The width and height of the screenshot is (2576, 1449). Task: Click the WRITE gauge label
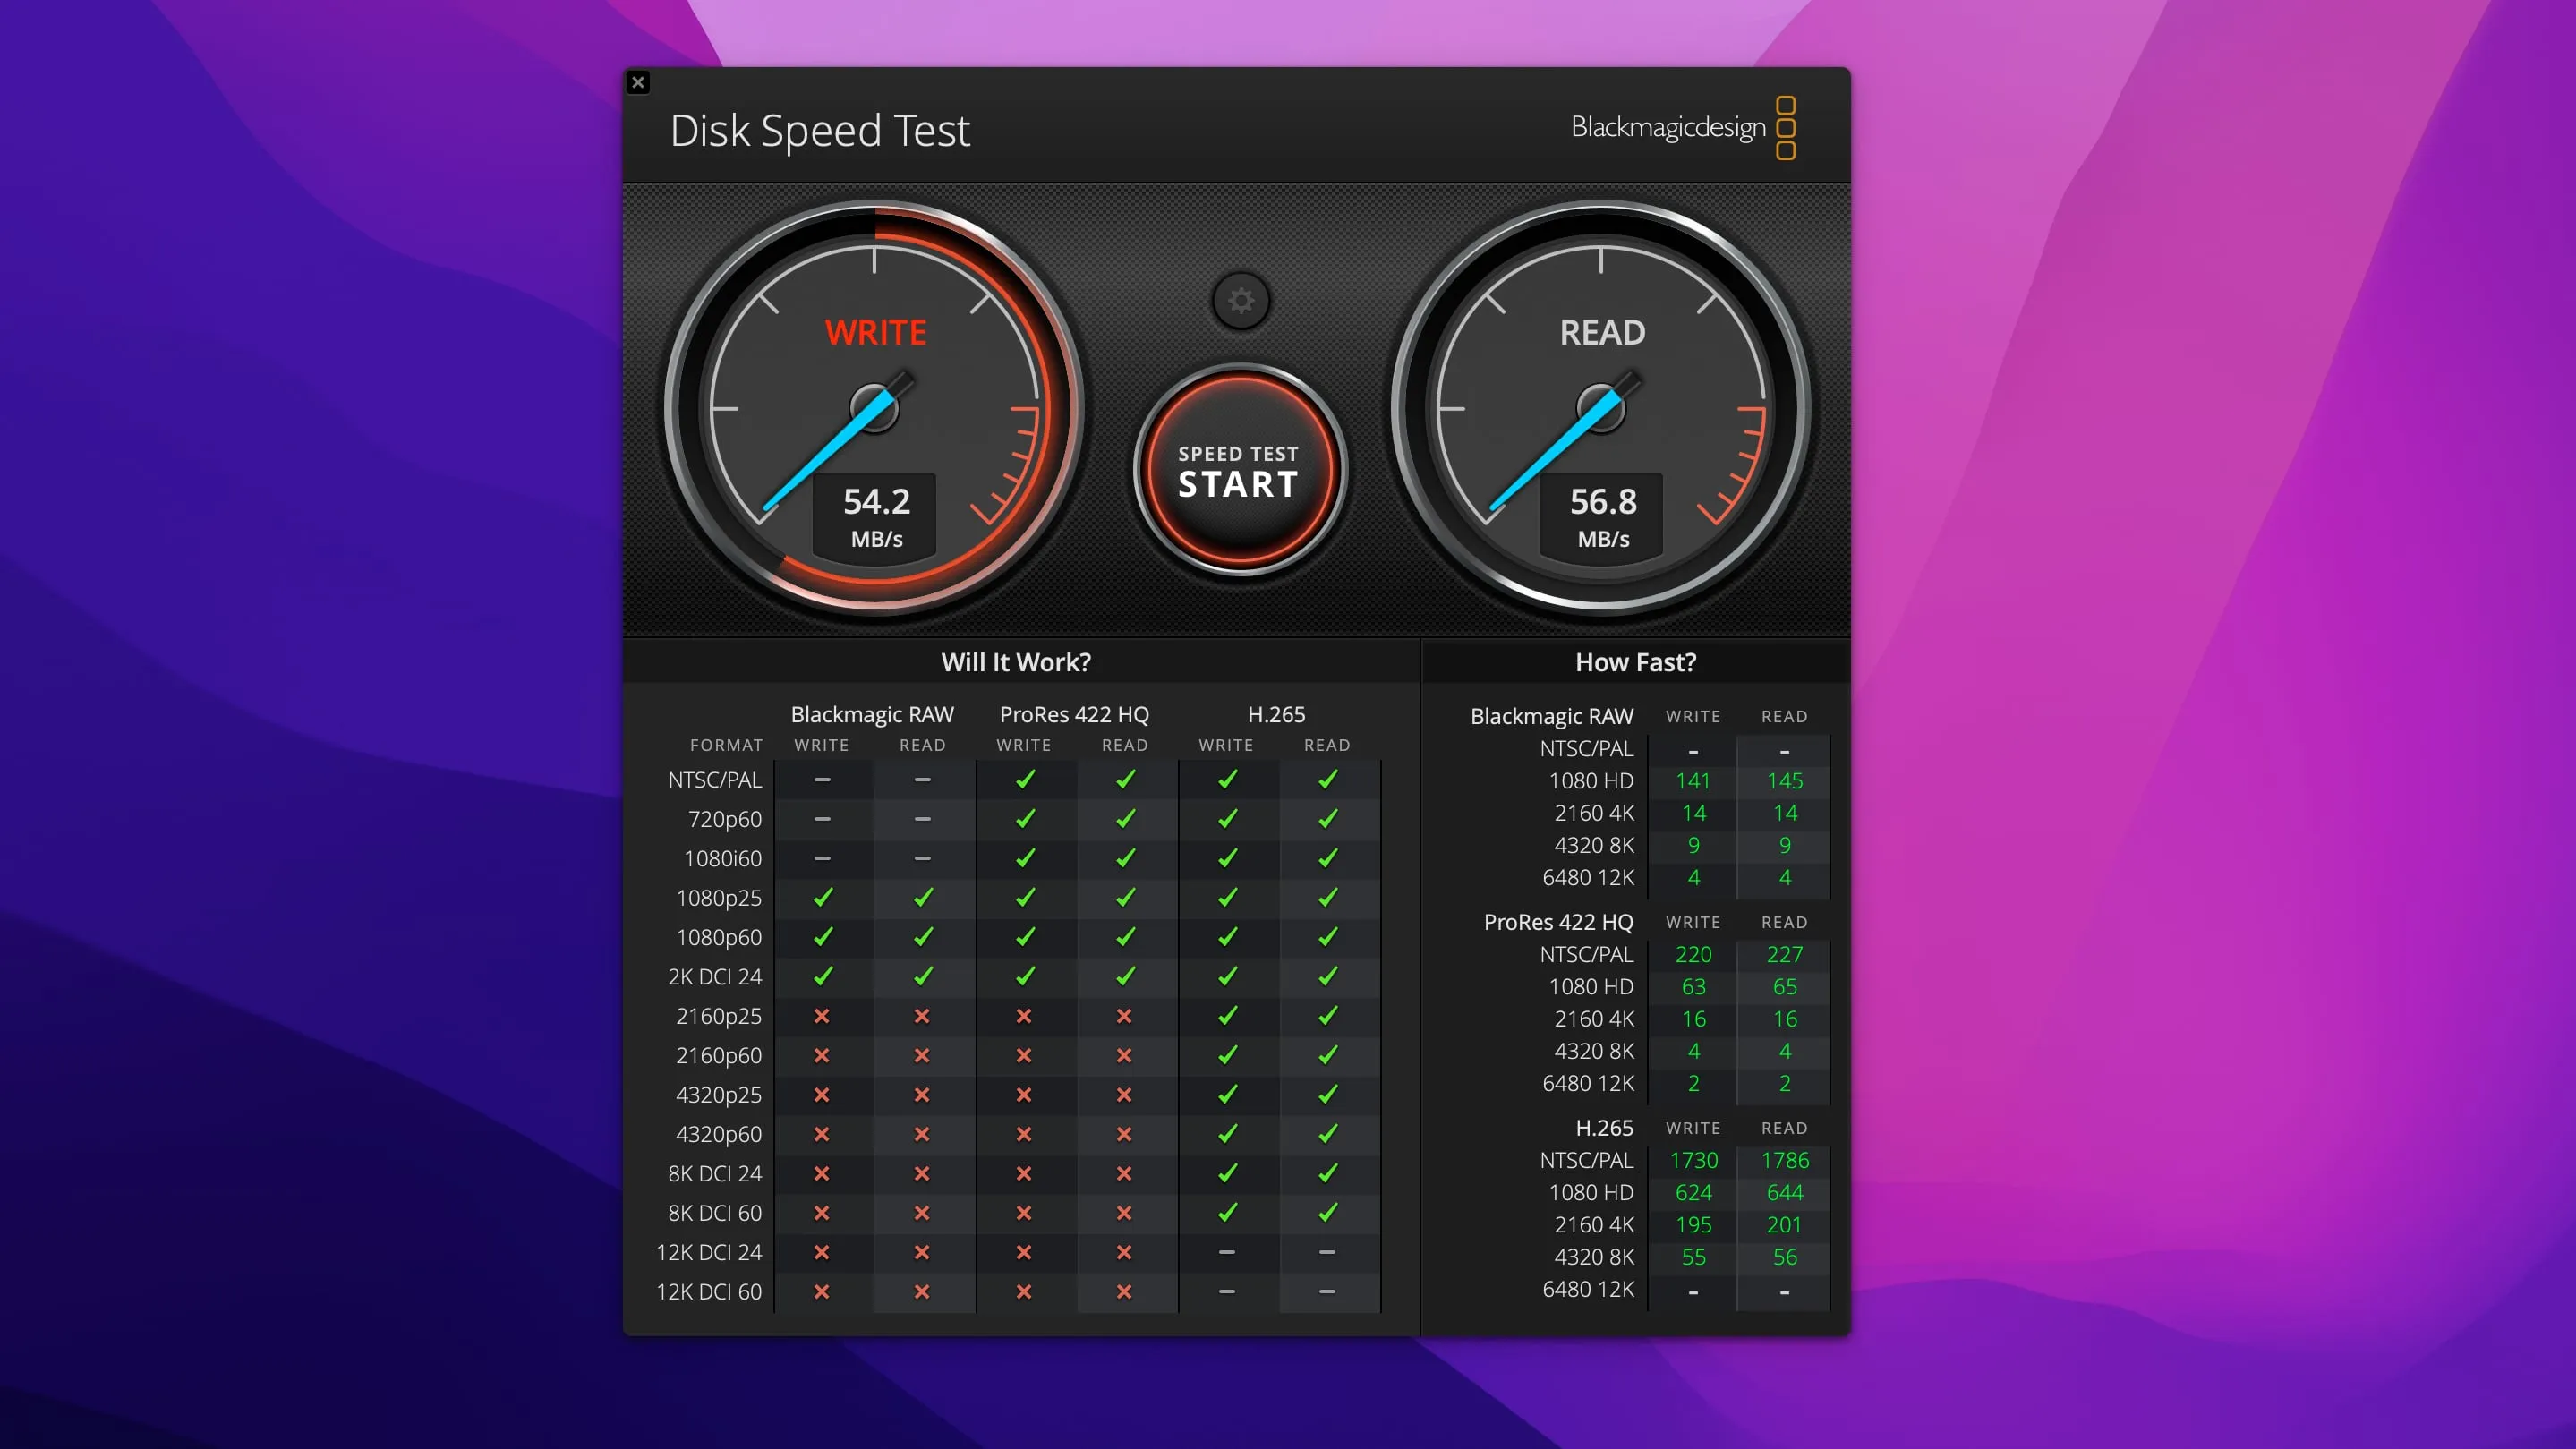[x=875, y=332]
